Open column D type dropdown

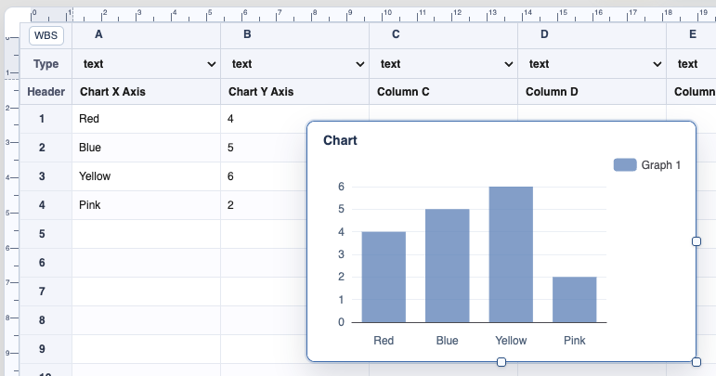[592, 64]
